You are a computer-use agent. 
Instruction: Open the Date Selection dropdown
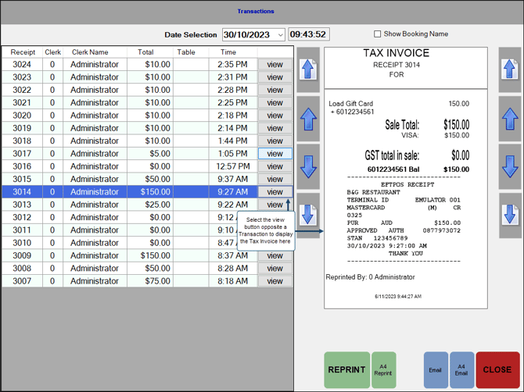click(x=280, y=35)
